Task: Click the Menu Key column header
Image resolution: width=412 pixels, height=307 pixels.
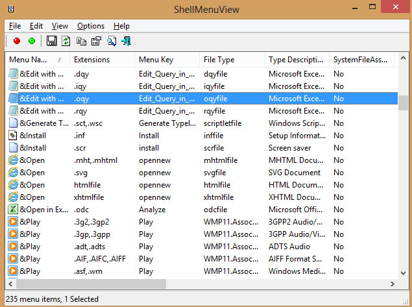Action: pos(156,60)
